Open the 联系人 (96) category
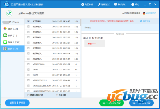The height and width of the screenshot is (109, 160). [x=12, y=42]
